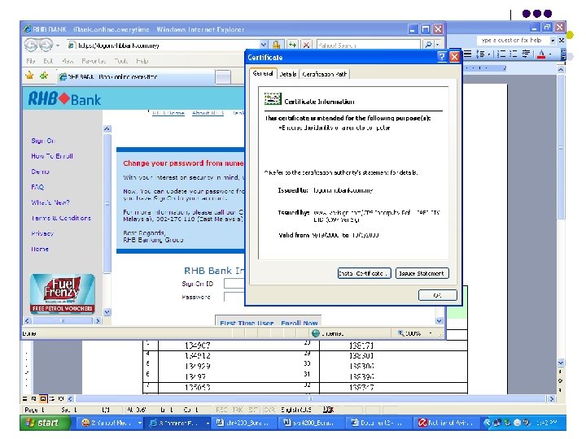
Task: Click the Add to Favorites star-plus icon
Action: click(44, 76)
